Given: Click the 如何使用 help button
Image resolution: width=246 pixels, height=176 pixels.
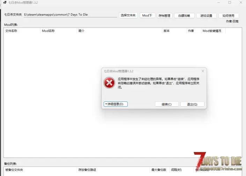Looking at the screenshot, I should 229,16.
